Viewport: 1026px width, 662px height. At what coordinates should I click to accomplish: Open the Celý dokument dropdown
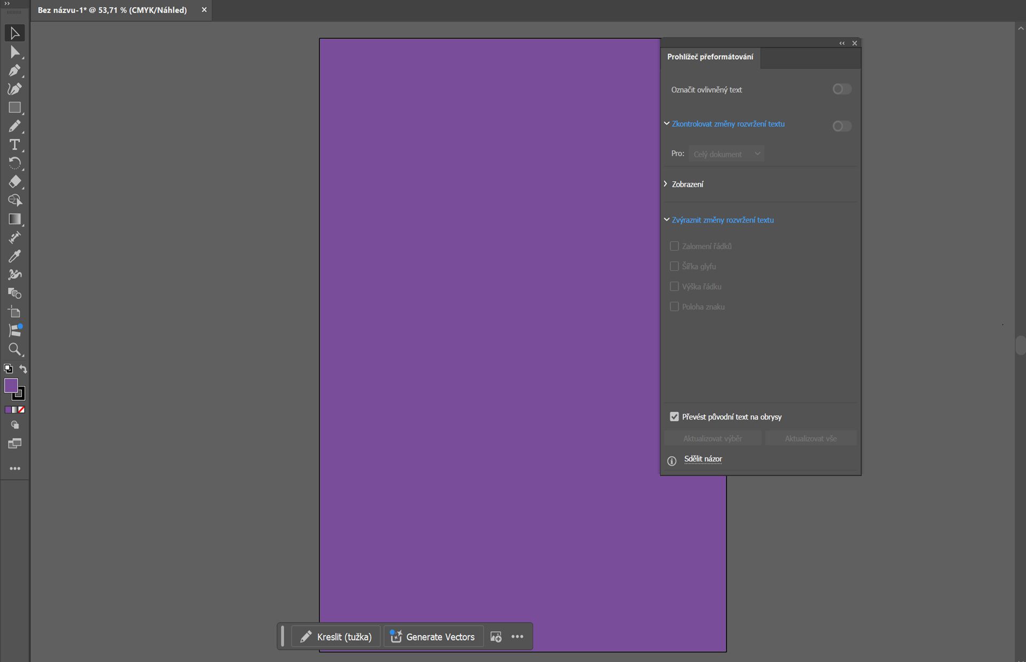(726, 154)
